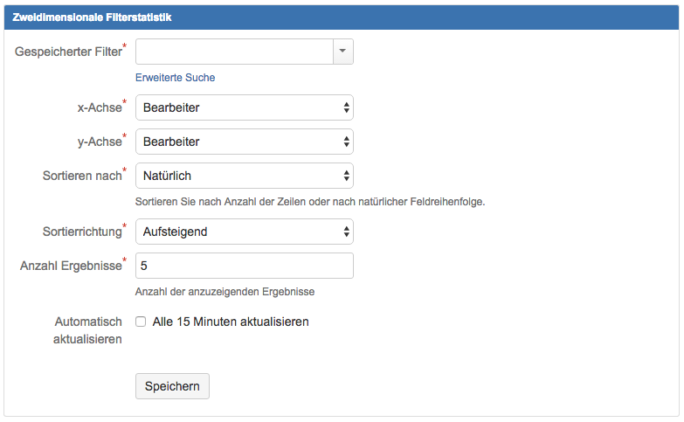Screen dimensions: 684x422
Task: Click the Zweidimensionale Filterstatistik header bar
Action: [x=342, y=17]
